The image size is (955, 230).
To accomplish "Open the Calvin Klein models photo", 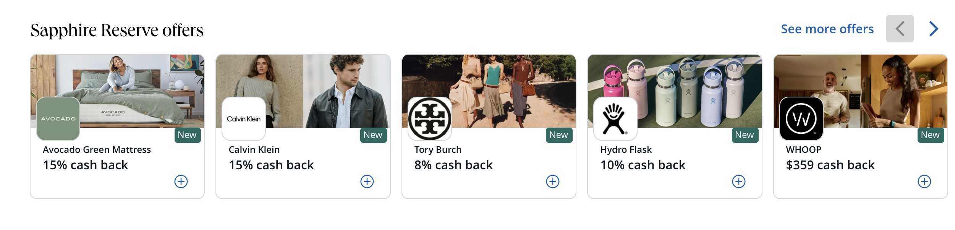I will [x=325, y=84].
